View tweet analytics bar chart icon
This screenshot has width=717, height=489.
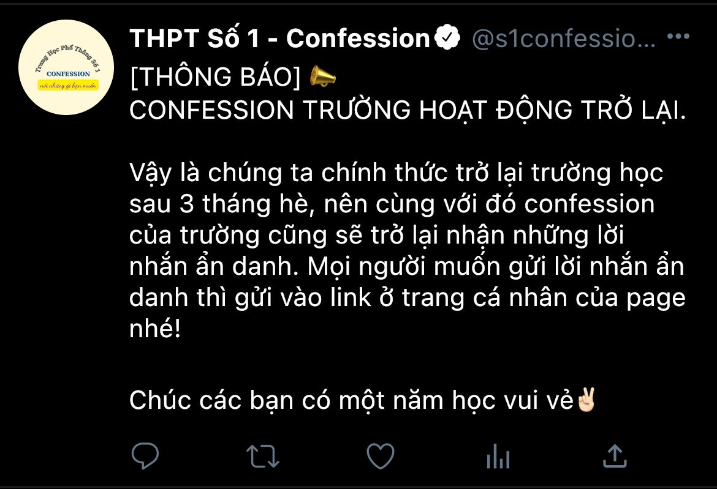click(x=498, y=456)
